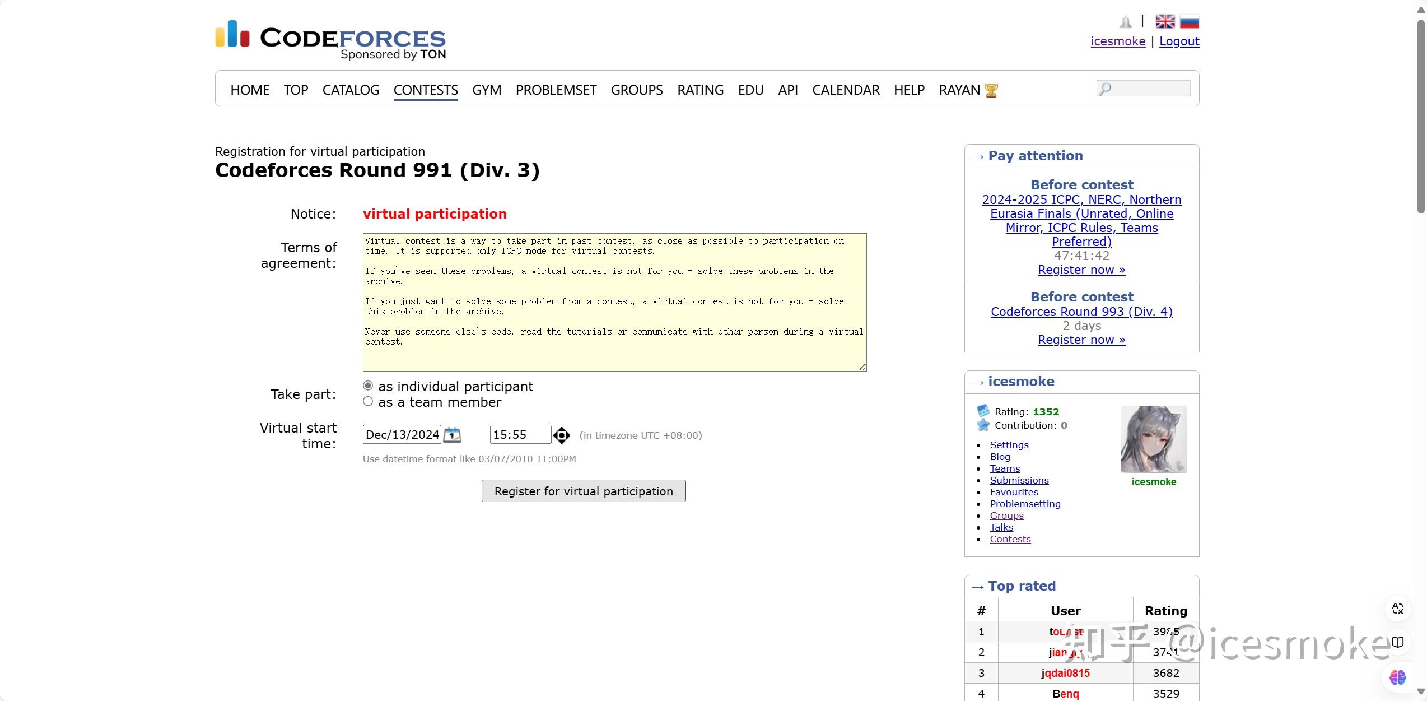This screenshot has width=1427, height=701.
Task: Select 'as individual participant' radio button
Action: pos(368,386)
